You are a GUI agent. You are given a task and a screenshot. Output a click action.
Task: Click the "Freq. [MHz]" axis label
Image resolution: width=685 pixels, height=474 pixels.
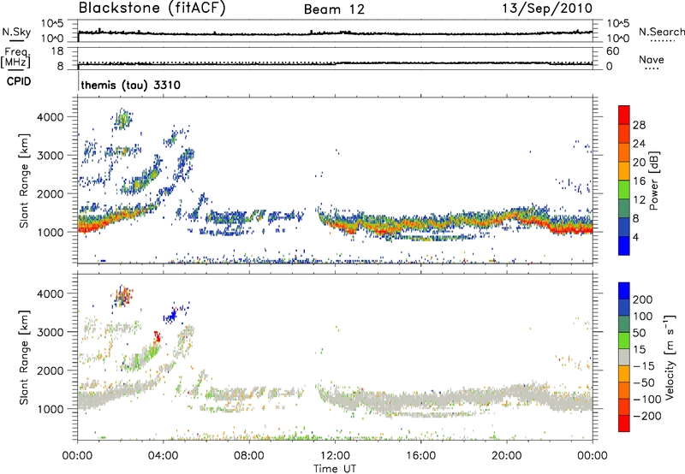point(16,57)
